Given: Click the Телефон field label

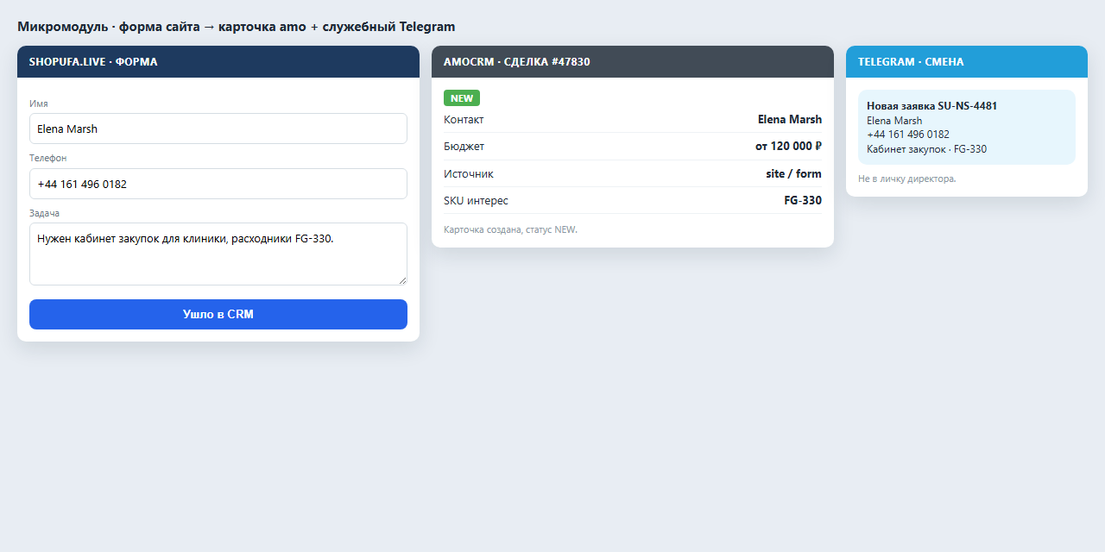Looking at the screenshot, I should (47, 158).
